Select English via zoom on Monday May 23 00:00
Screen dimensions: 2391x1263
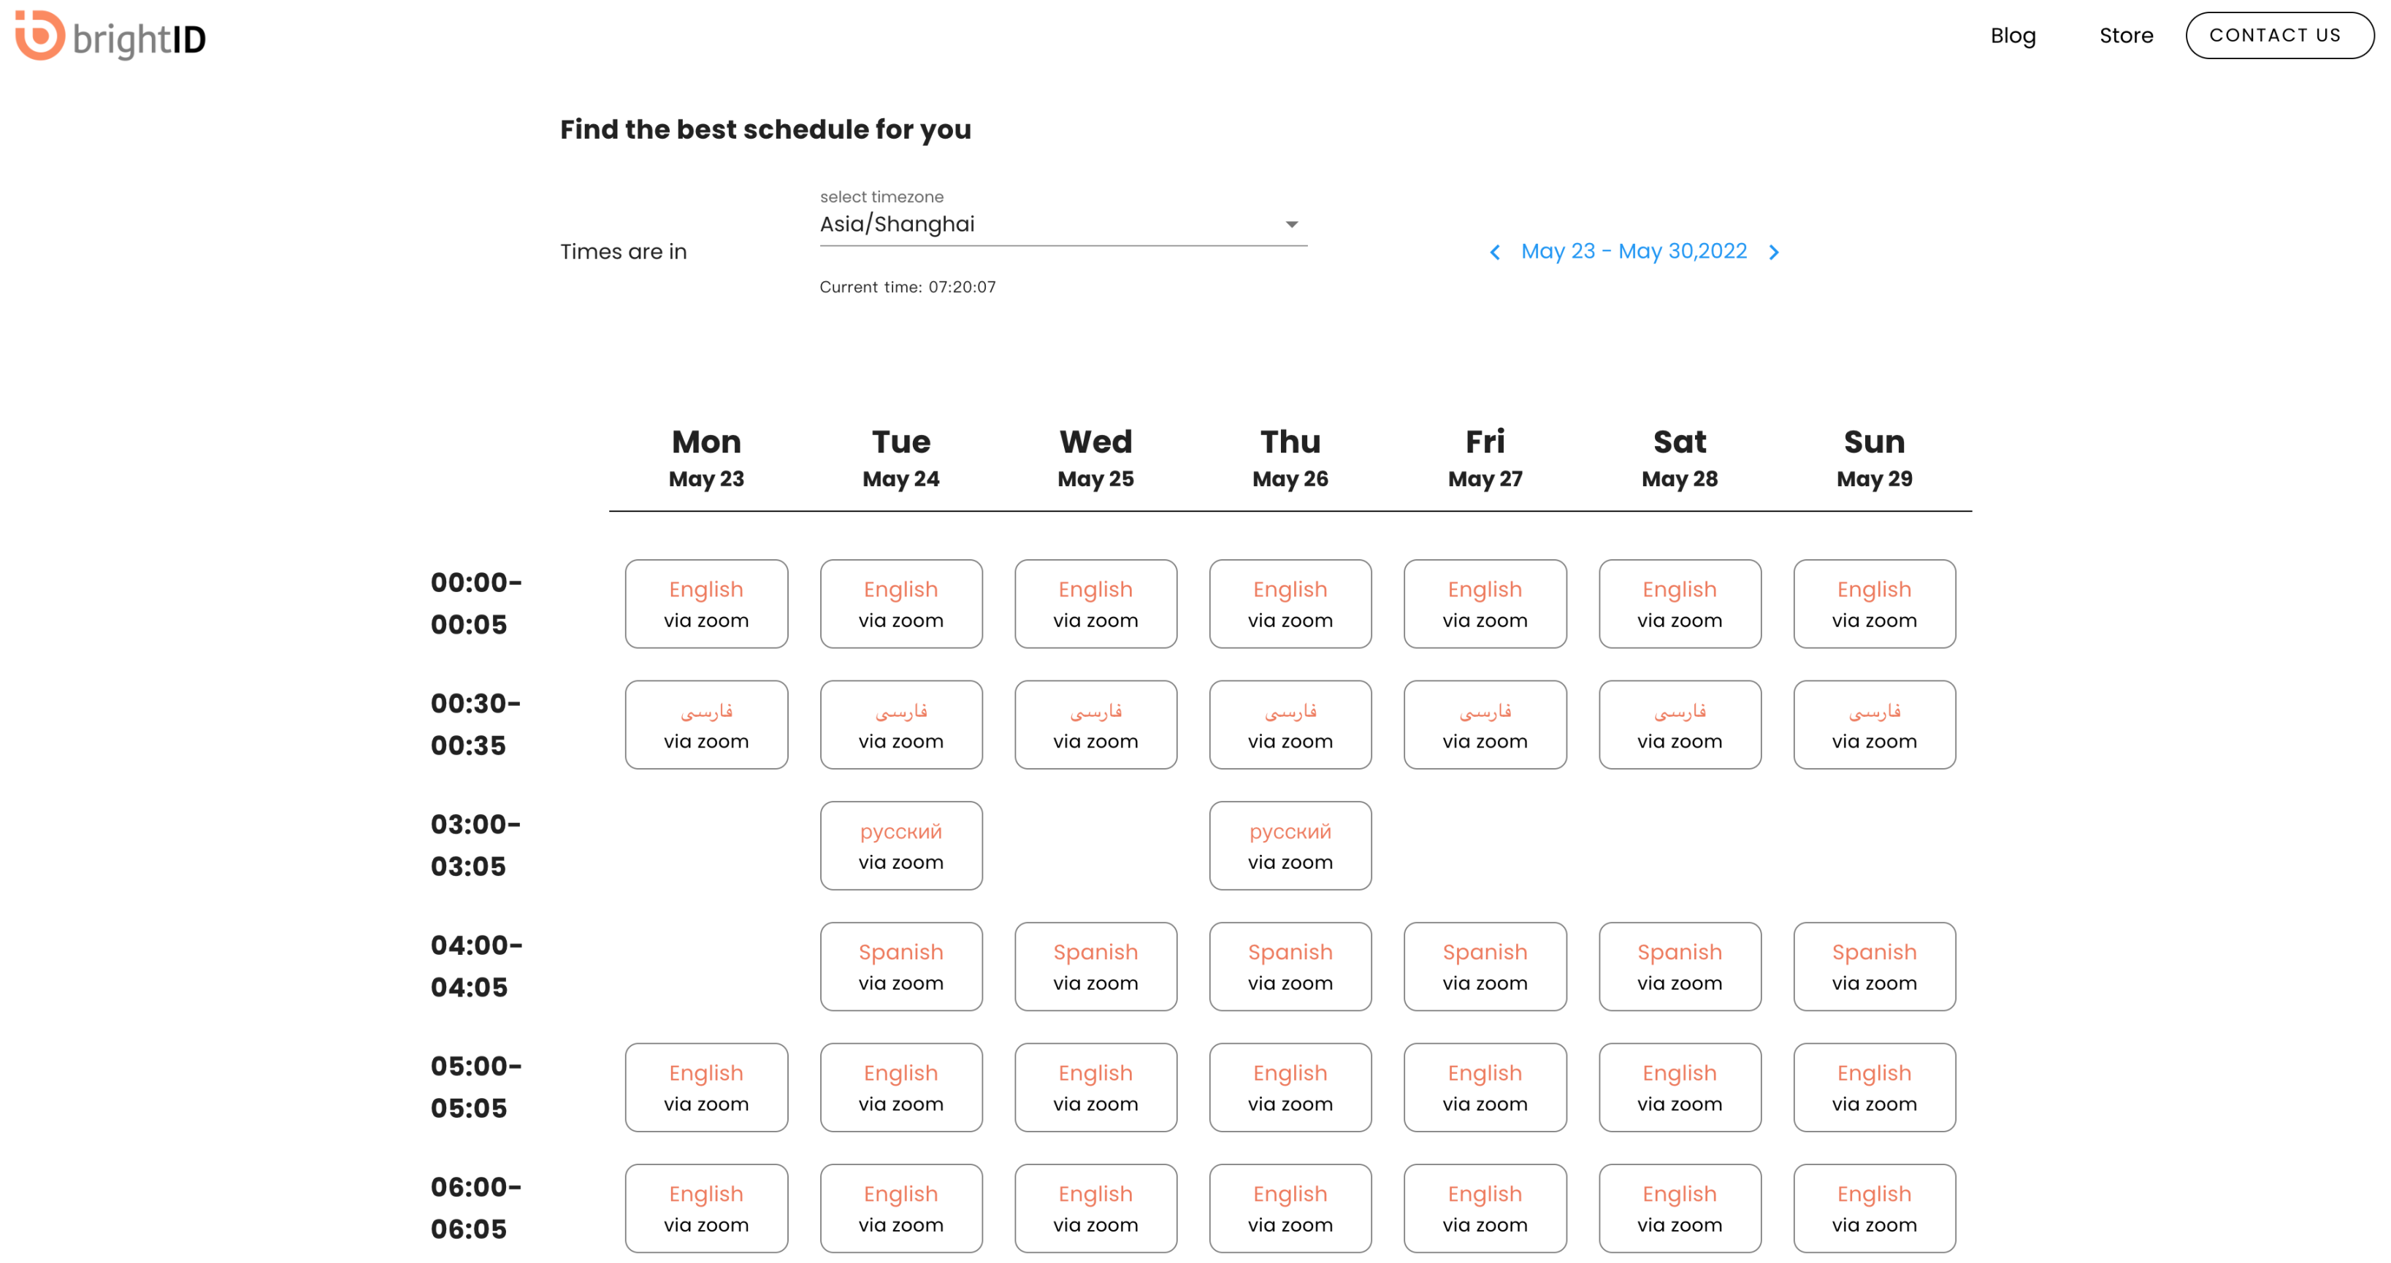[x=705, y=602]
